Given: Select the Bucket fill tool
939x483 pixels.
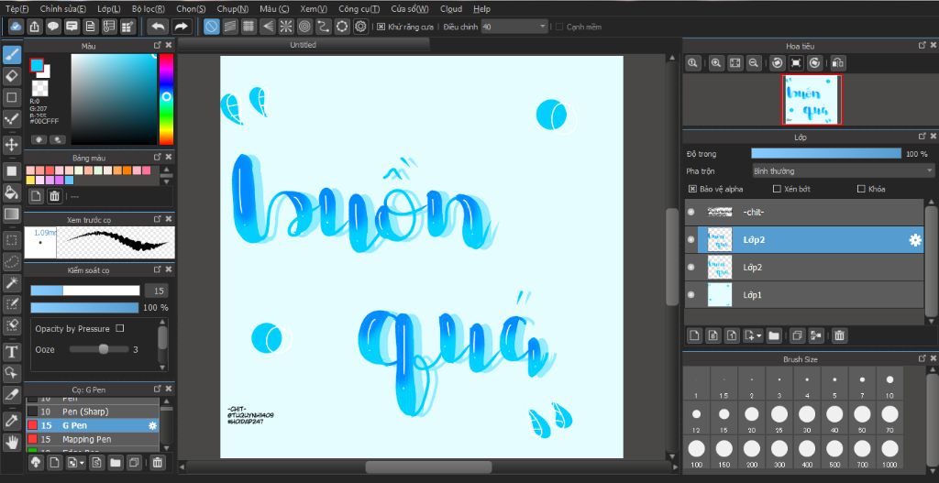Looking at the screenshot, I should tap(12, 192).
